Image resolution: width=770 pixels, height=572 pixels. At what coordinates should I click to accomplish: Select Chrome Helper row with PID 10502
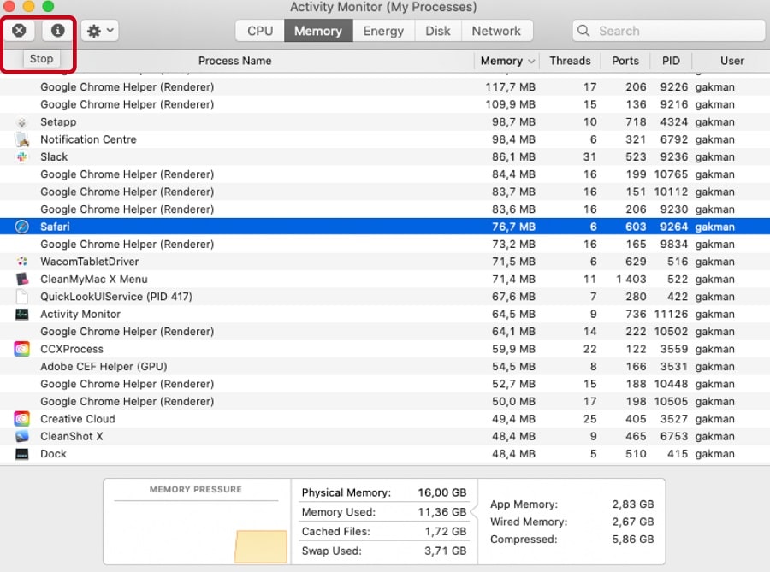tap(385, 332)
